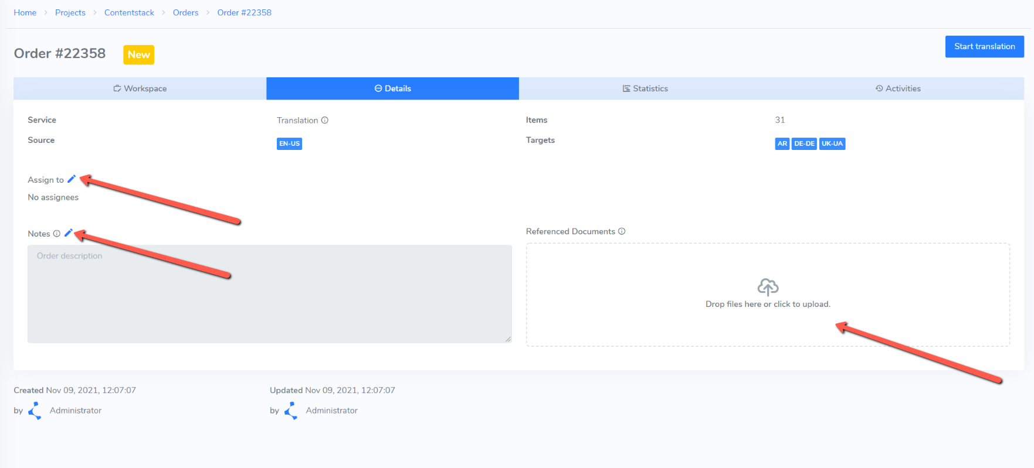Viewport: 1034px width, 468px height.
Task: Click the Administrator name under Updated
Action: 331,411
